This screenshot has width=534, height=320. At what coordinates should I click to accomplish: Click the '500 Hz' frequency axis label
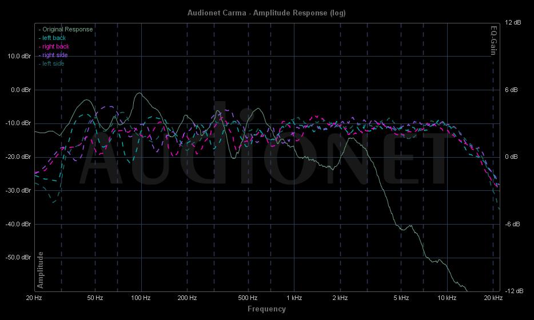tap(248, 298)
